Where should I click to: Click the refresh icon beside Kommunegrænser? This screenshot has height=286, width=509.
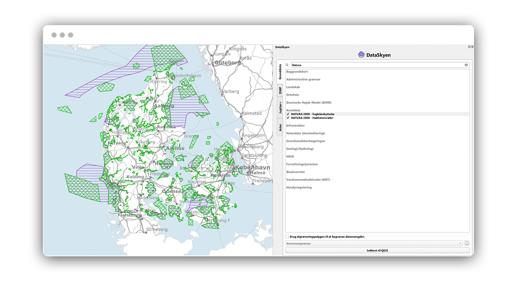pos(467,244)
